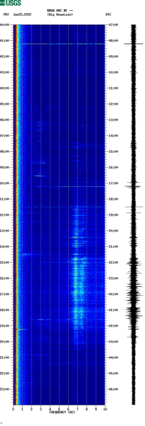Click the 01:00 PDT time label
The height and width of the screenshot is (426, 145).
(5, 41)
